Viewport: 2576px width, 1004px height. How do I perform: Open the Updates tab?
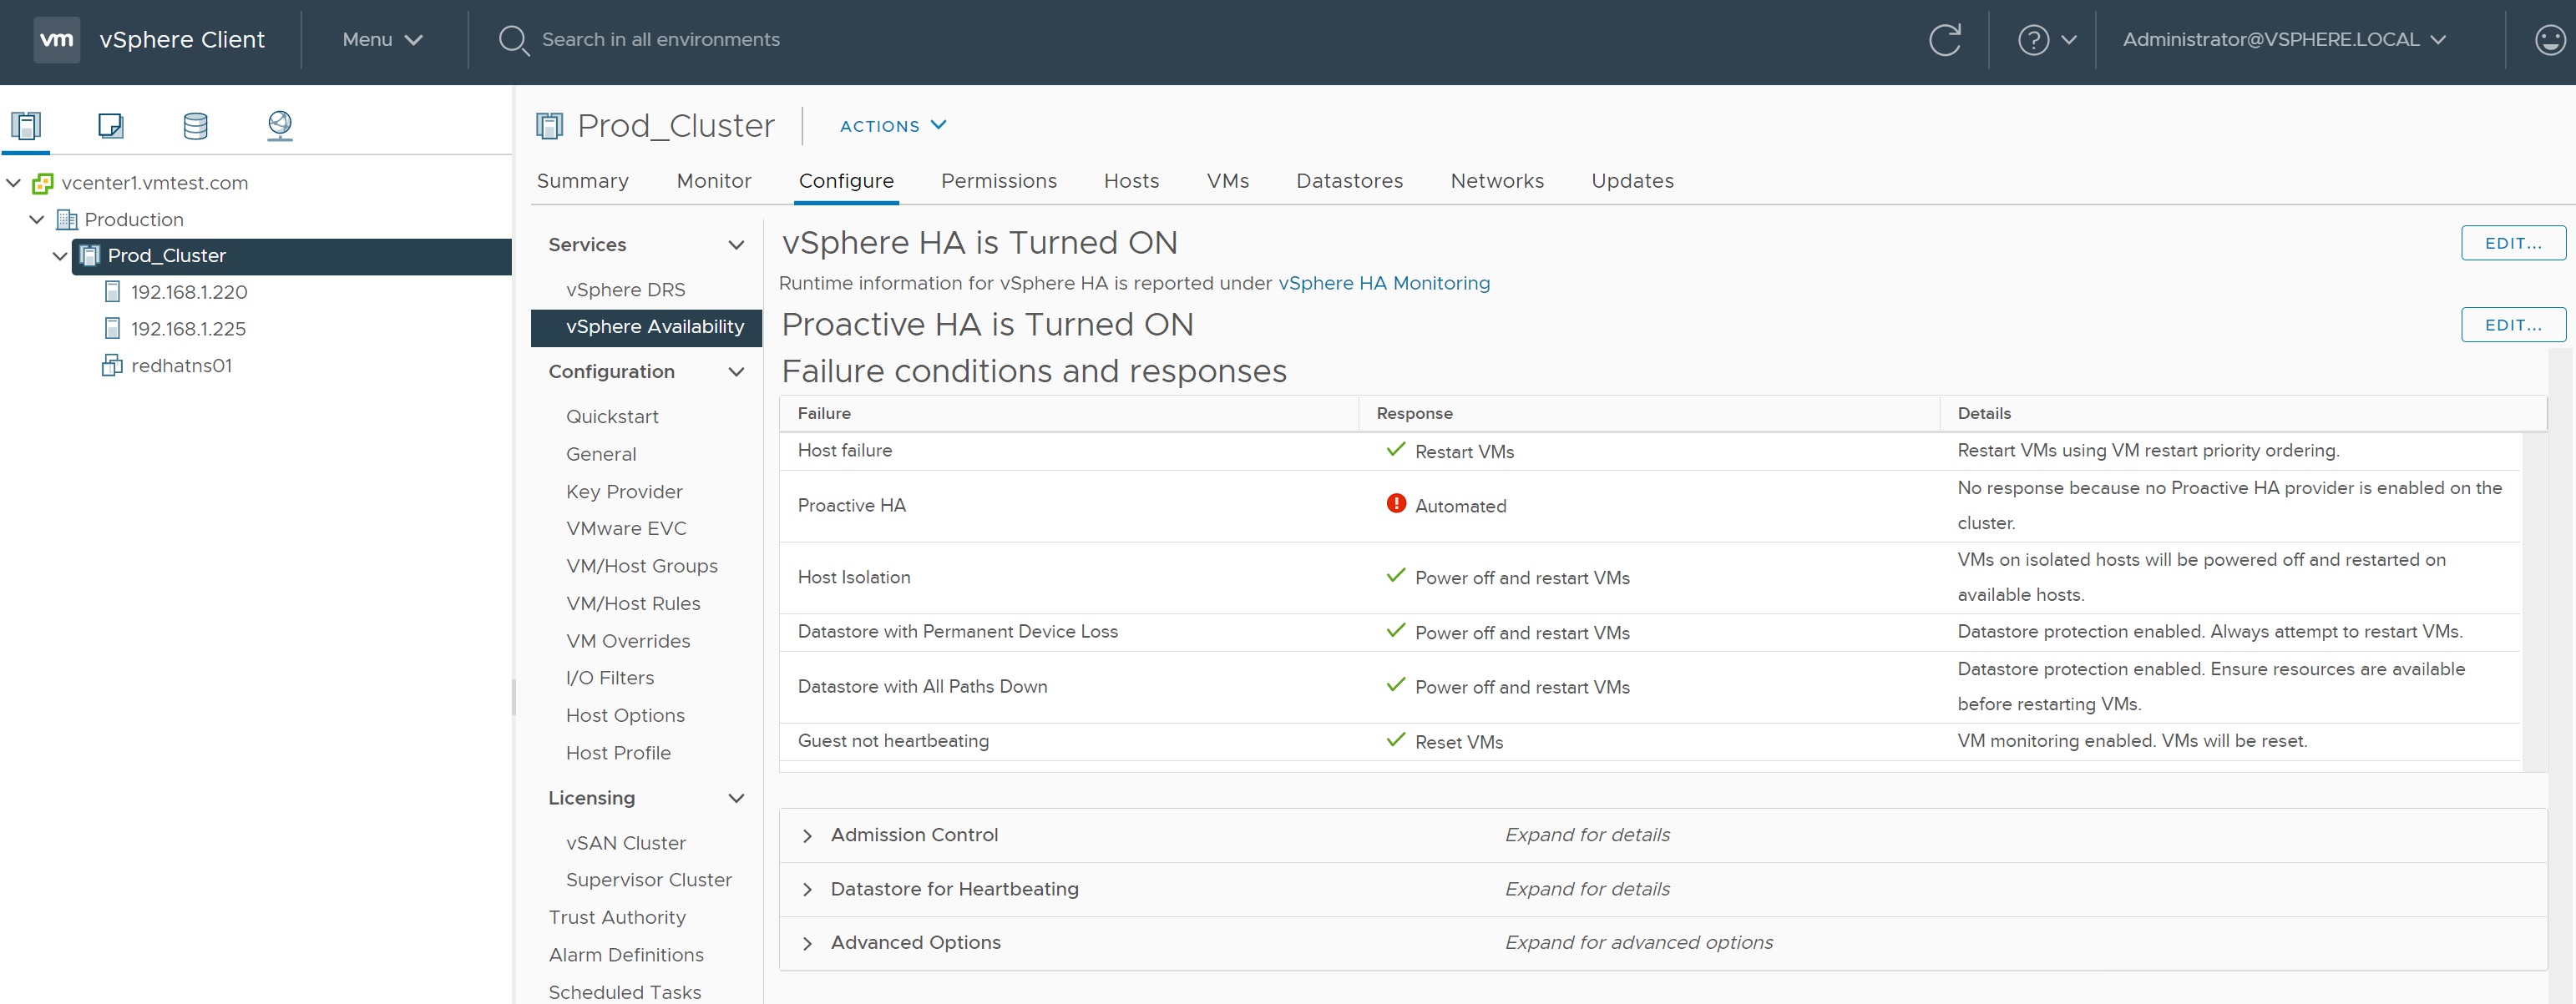[1633, 181]
